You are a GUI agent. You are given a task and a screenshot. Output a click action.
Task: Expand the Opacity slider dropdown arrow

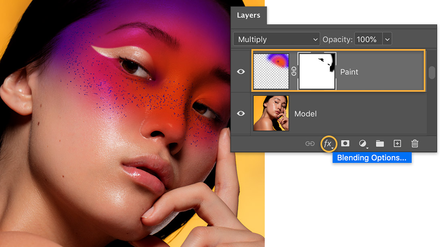[x=387, y=39]
